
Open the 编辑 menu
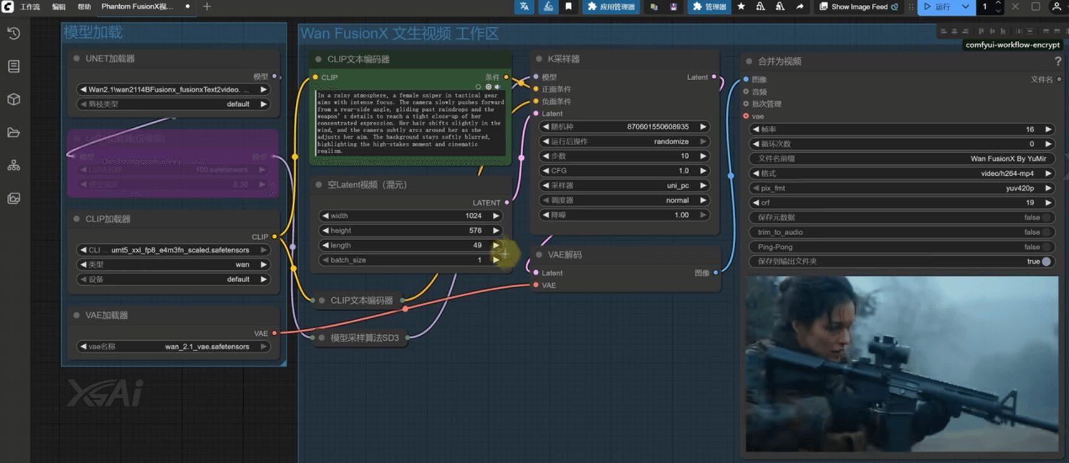click(x=59, y=7)
